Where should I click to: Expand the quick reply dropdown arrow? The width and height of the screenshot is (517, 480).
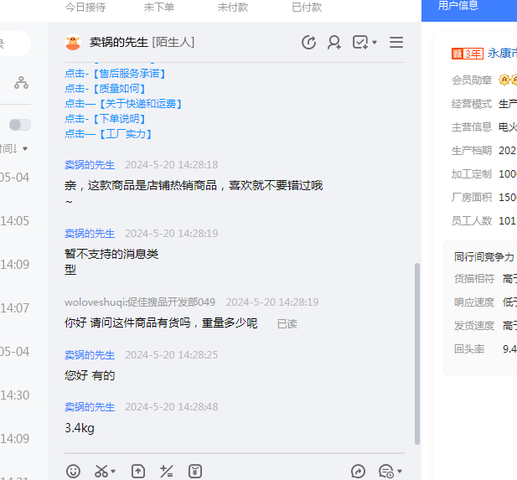[x=400, y=472]
